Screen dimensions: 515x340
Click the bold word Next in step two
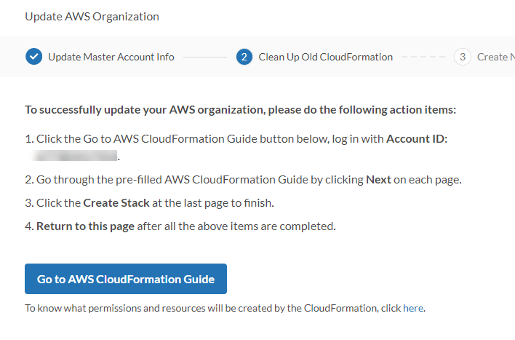(378, 179)
